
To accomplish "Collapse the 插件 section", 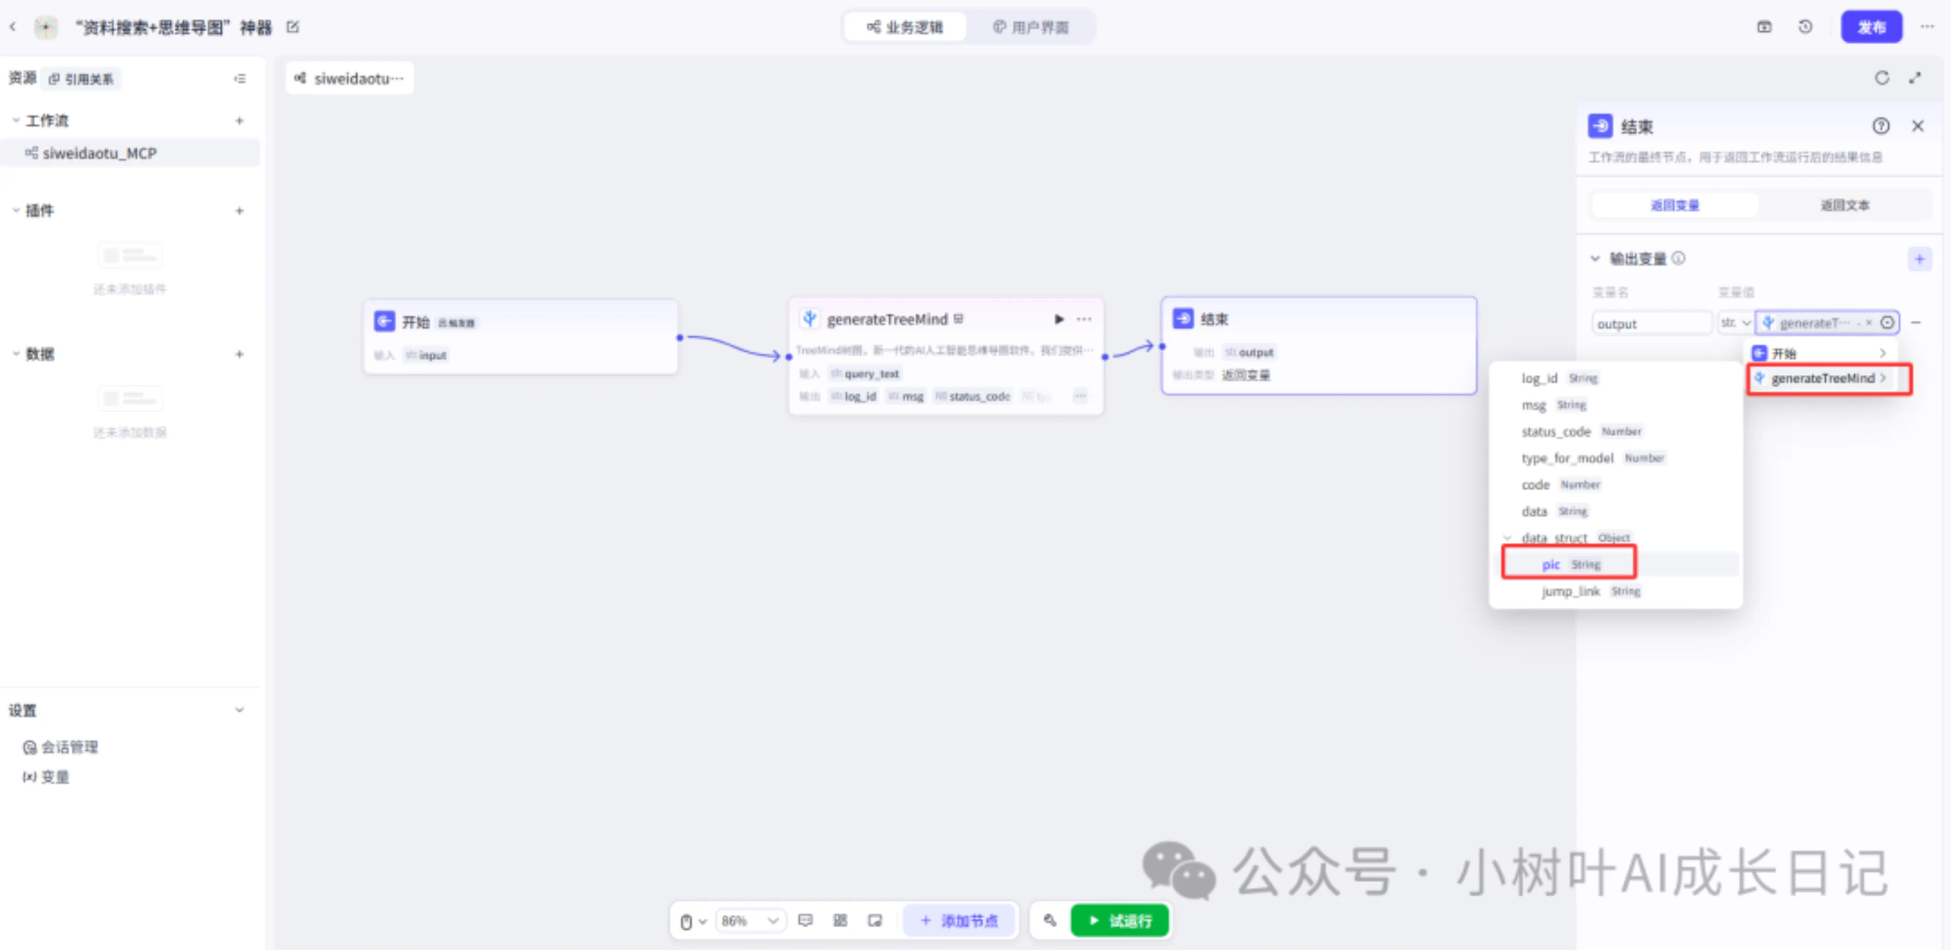I will (x=16, y=210).
